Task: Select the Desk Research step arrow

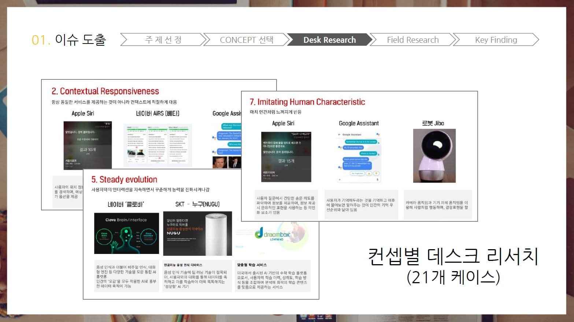Action: point(329,40)
